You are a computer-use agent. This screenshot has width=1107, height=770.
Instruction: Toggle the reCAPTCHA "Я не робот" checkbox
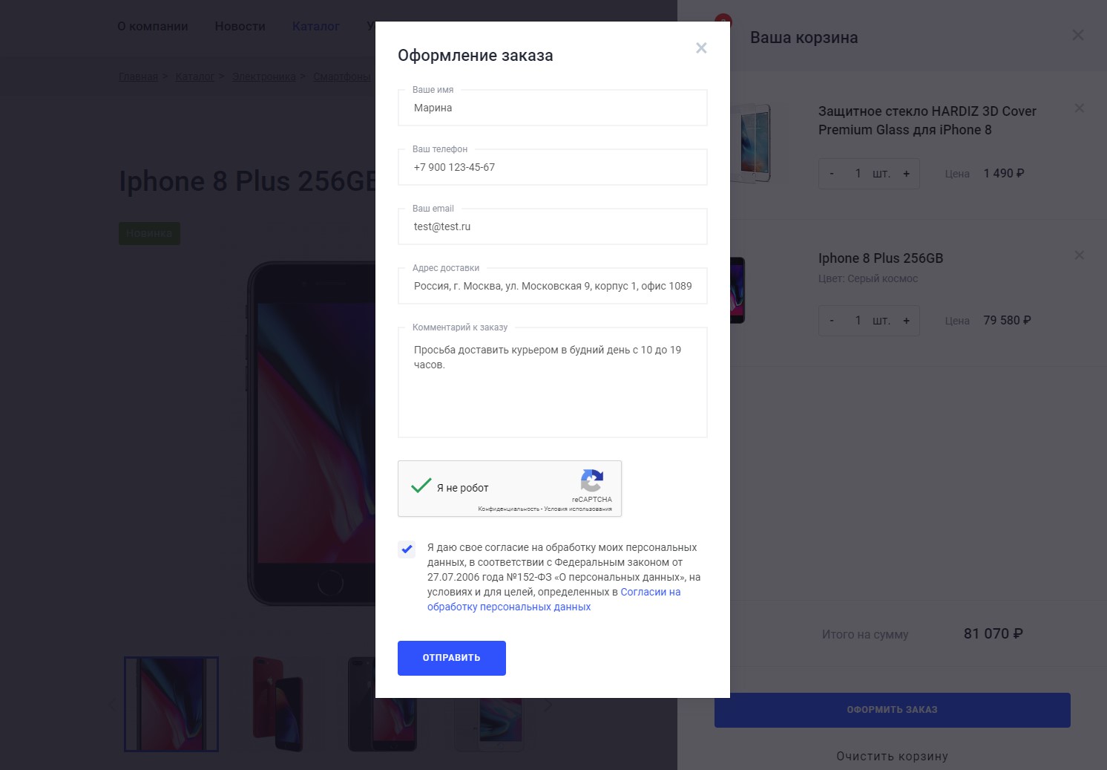(421, 487)
